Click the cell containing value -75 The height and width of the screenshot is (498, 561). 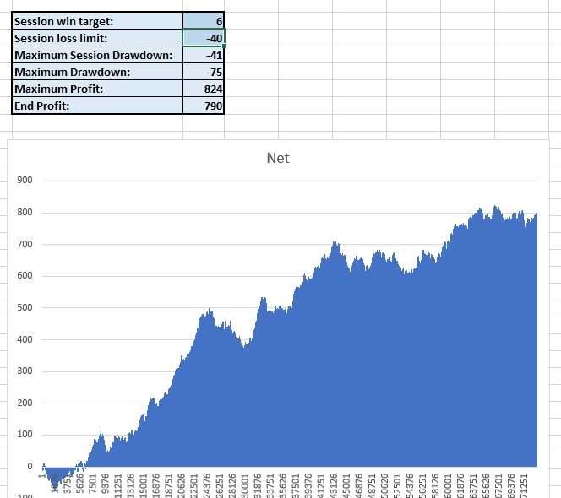click(x=204, y=72)
